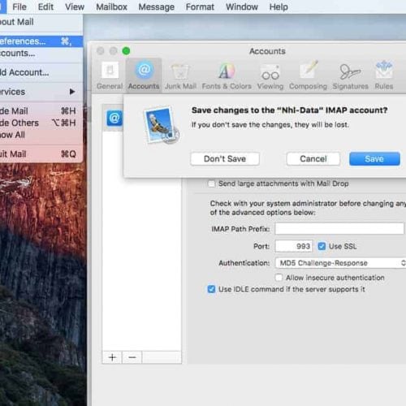The height and width of the screenshot is (406, 406).
Task: Click the Port field showing 993
Action: click(x=294, y=246)
